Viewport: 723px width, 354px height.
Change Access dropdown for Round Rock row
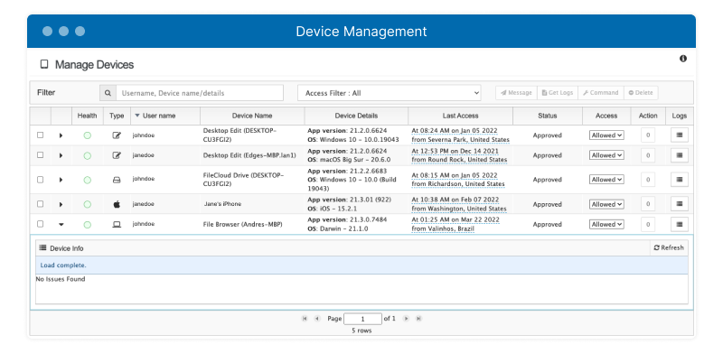pyautogui.click(x=606, y=155)
